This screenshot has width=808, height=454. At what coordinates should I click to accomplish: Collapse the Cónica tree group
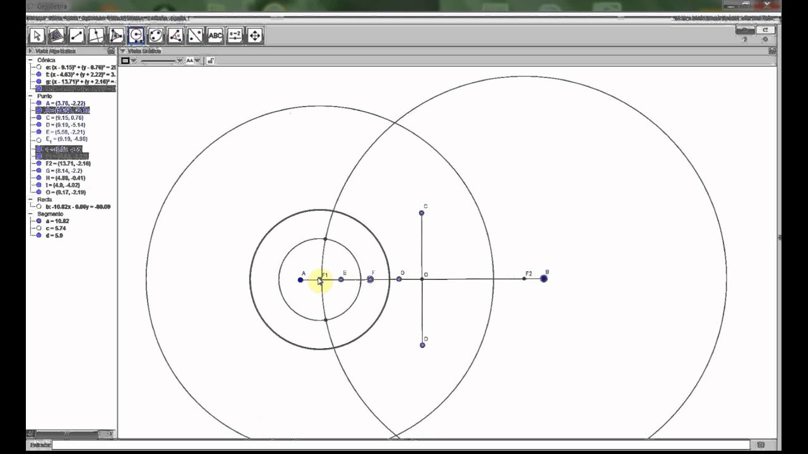31,60
